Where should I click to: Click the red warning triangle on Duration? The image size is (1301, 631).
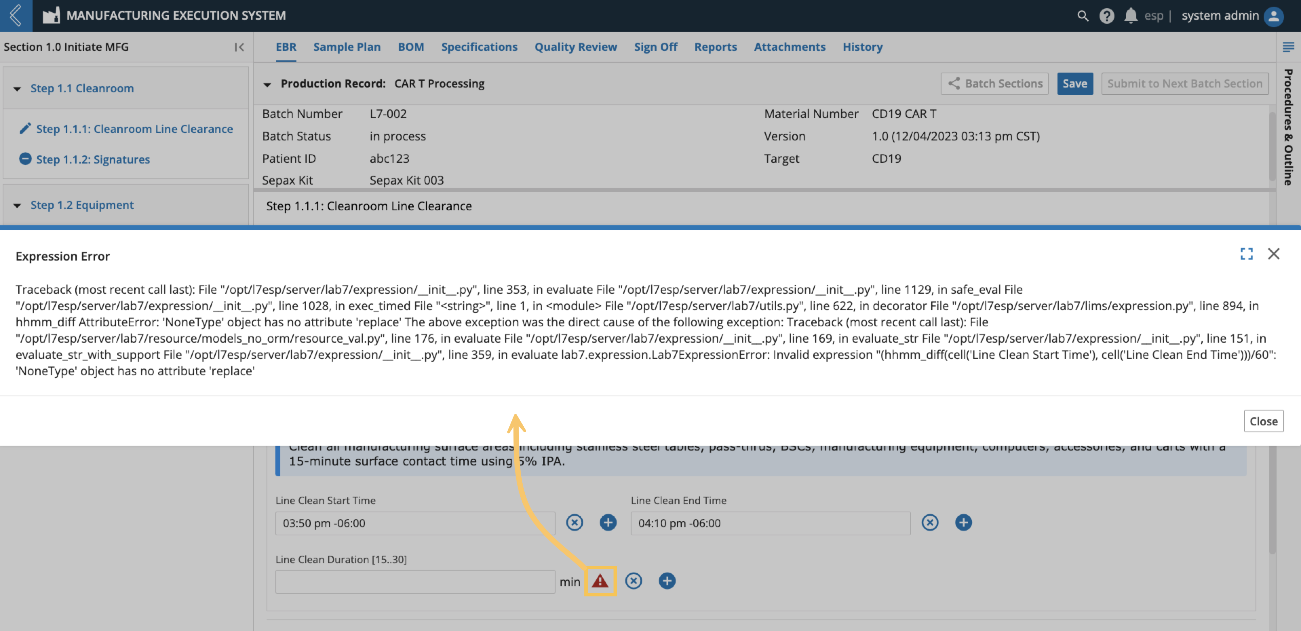(x=600, y=581)
